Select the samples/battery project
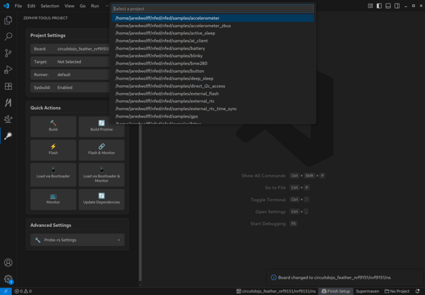425x295 pixels. (x=212, y=48)
